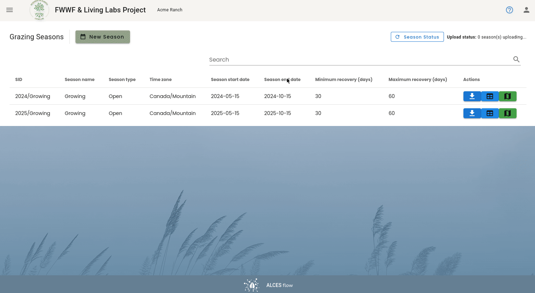The width and height of the screenshot is (535, 293).
Task: Sort by Season end date header
Action: 282,80
